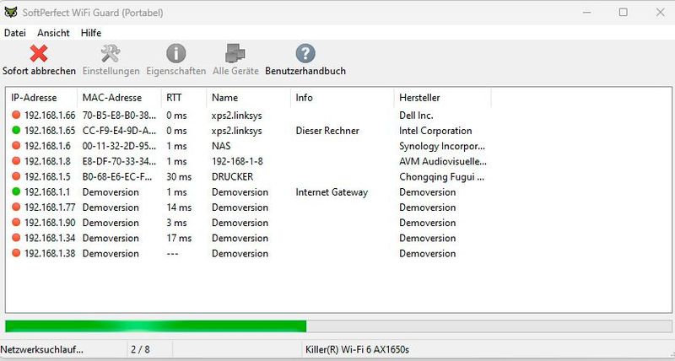The image size is (675, 361).
Task: Open the Benutzerhandbuch question mark icon
Action: click(305, 54)
